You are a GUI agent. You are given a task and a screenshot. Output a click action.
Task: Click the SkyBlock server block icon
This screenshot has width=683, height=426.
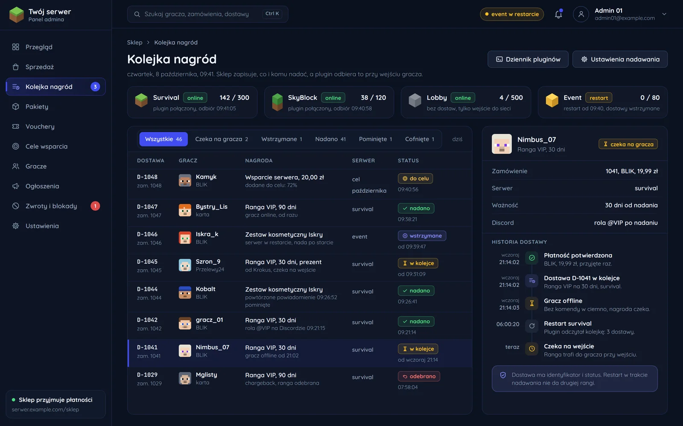click(277, 102)
